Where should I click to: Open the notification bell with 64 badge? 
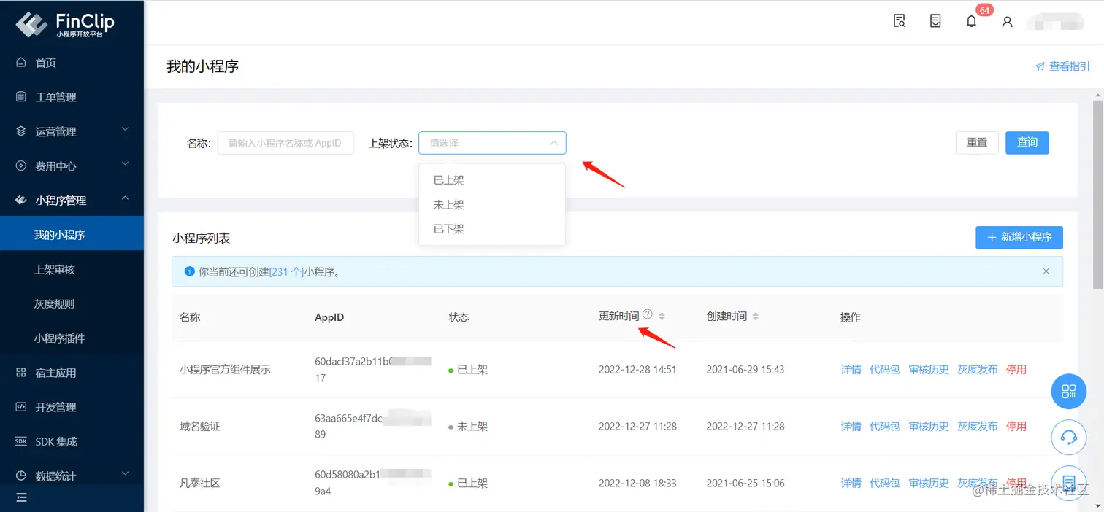click(x=972, y=21)
